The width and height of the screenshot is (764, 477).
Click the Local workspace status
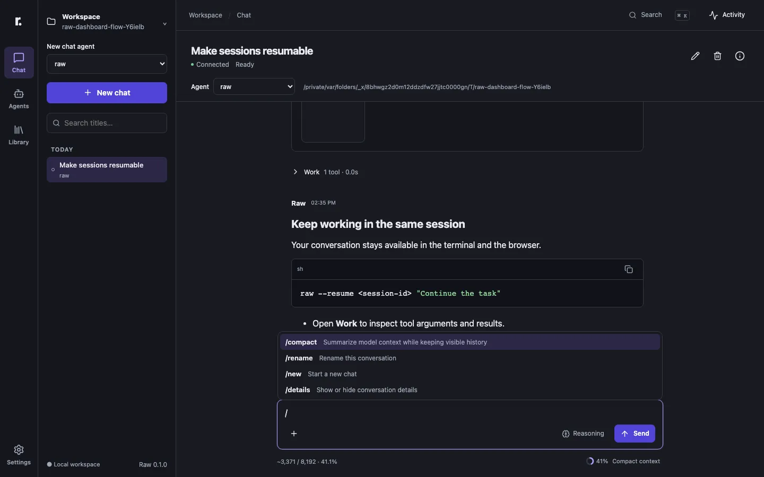coord(74,465)
